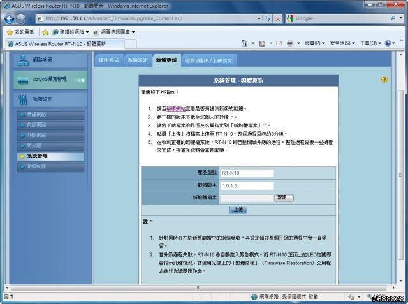This screenshot has width=408, height=304.
Task: Open 無線網路 wireless submenu item
Action: (x=50, y=115)
